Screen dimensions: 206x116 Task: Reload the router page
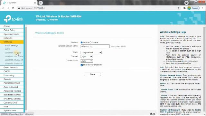pos(13,8)
